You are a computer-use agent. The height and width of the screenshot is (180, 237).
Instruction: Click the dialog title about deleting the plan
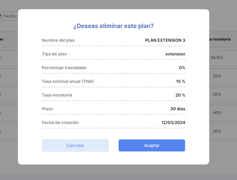[114, 26]
